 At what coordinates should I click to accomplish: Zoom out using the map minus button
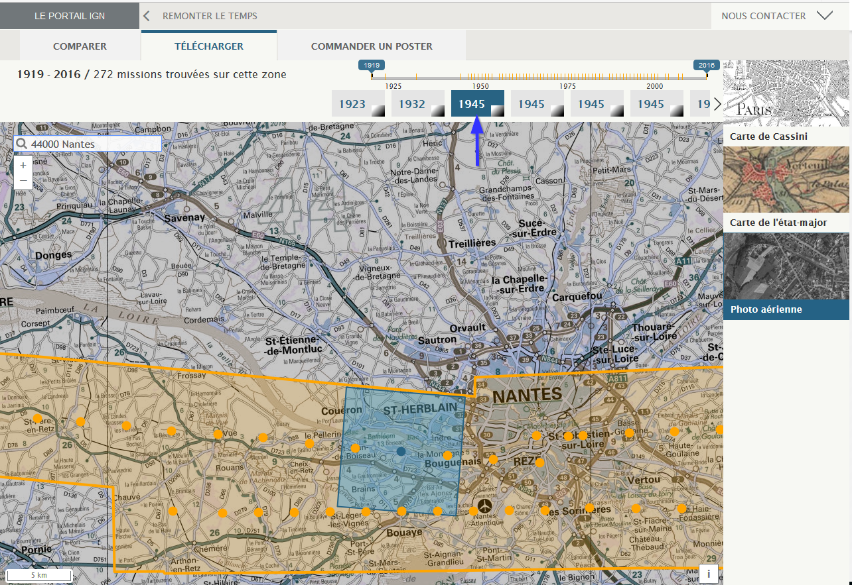coord(23,181)
